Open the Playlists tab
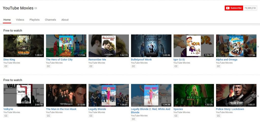Image resolution: width=260 pixels, height=124 pixels. [x=35, y=20]
